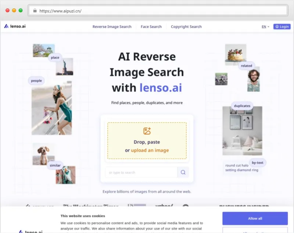Click the Login button
Screen dimensions: 294x233
click(282, 26)
